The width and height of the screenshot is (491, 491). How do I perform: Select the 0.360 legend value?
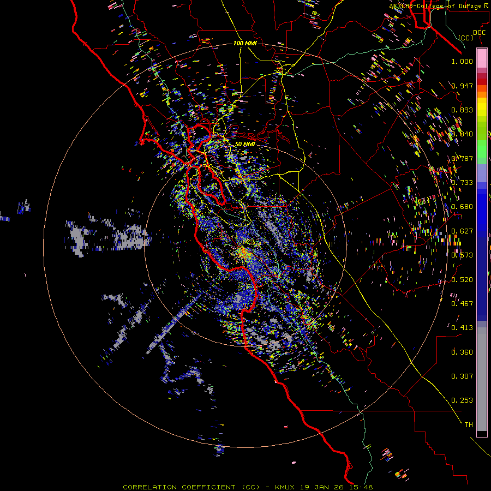point(462,352)
